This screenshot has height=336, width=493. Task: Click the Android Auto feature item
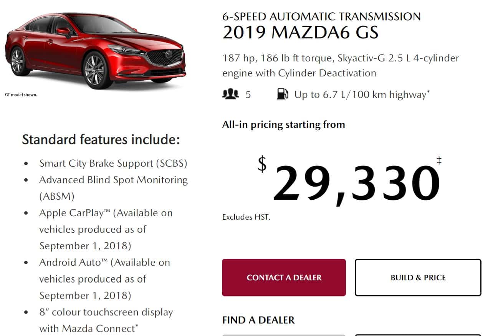(104, 279)
